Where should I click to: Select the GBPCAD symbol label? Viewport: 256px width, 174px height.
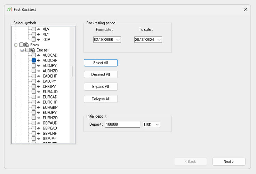[x=50, y=128]
